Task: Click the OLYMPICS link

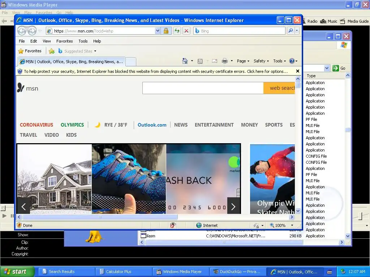Action: tap(72, 125)
